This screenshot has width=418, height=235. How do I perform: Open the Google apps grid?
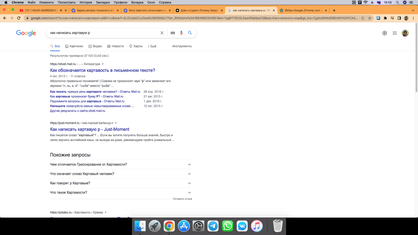(x=395, y=33)
